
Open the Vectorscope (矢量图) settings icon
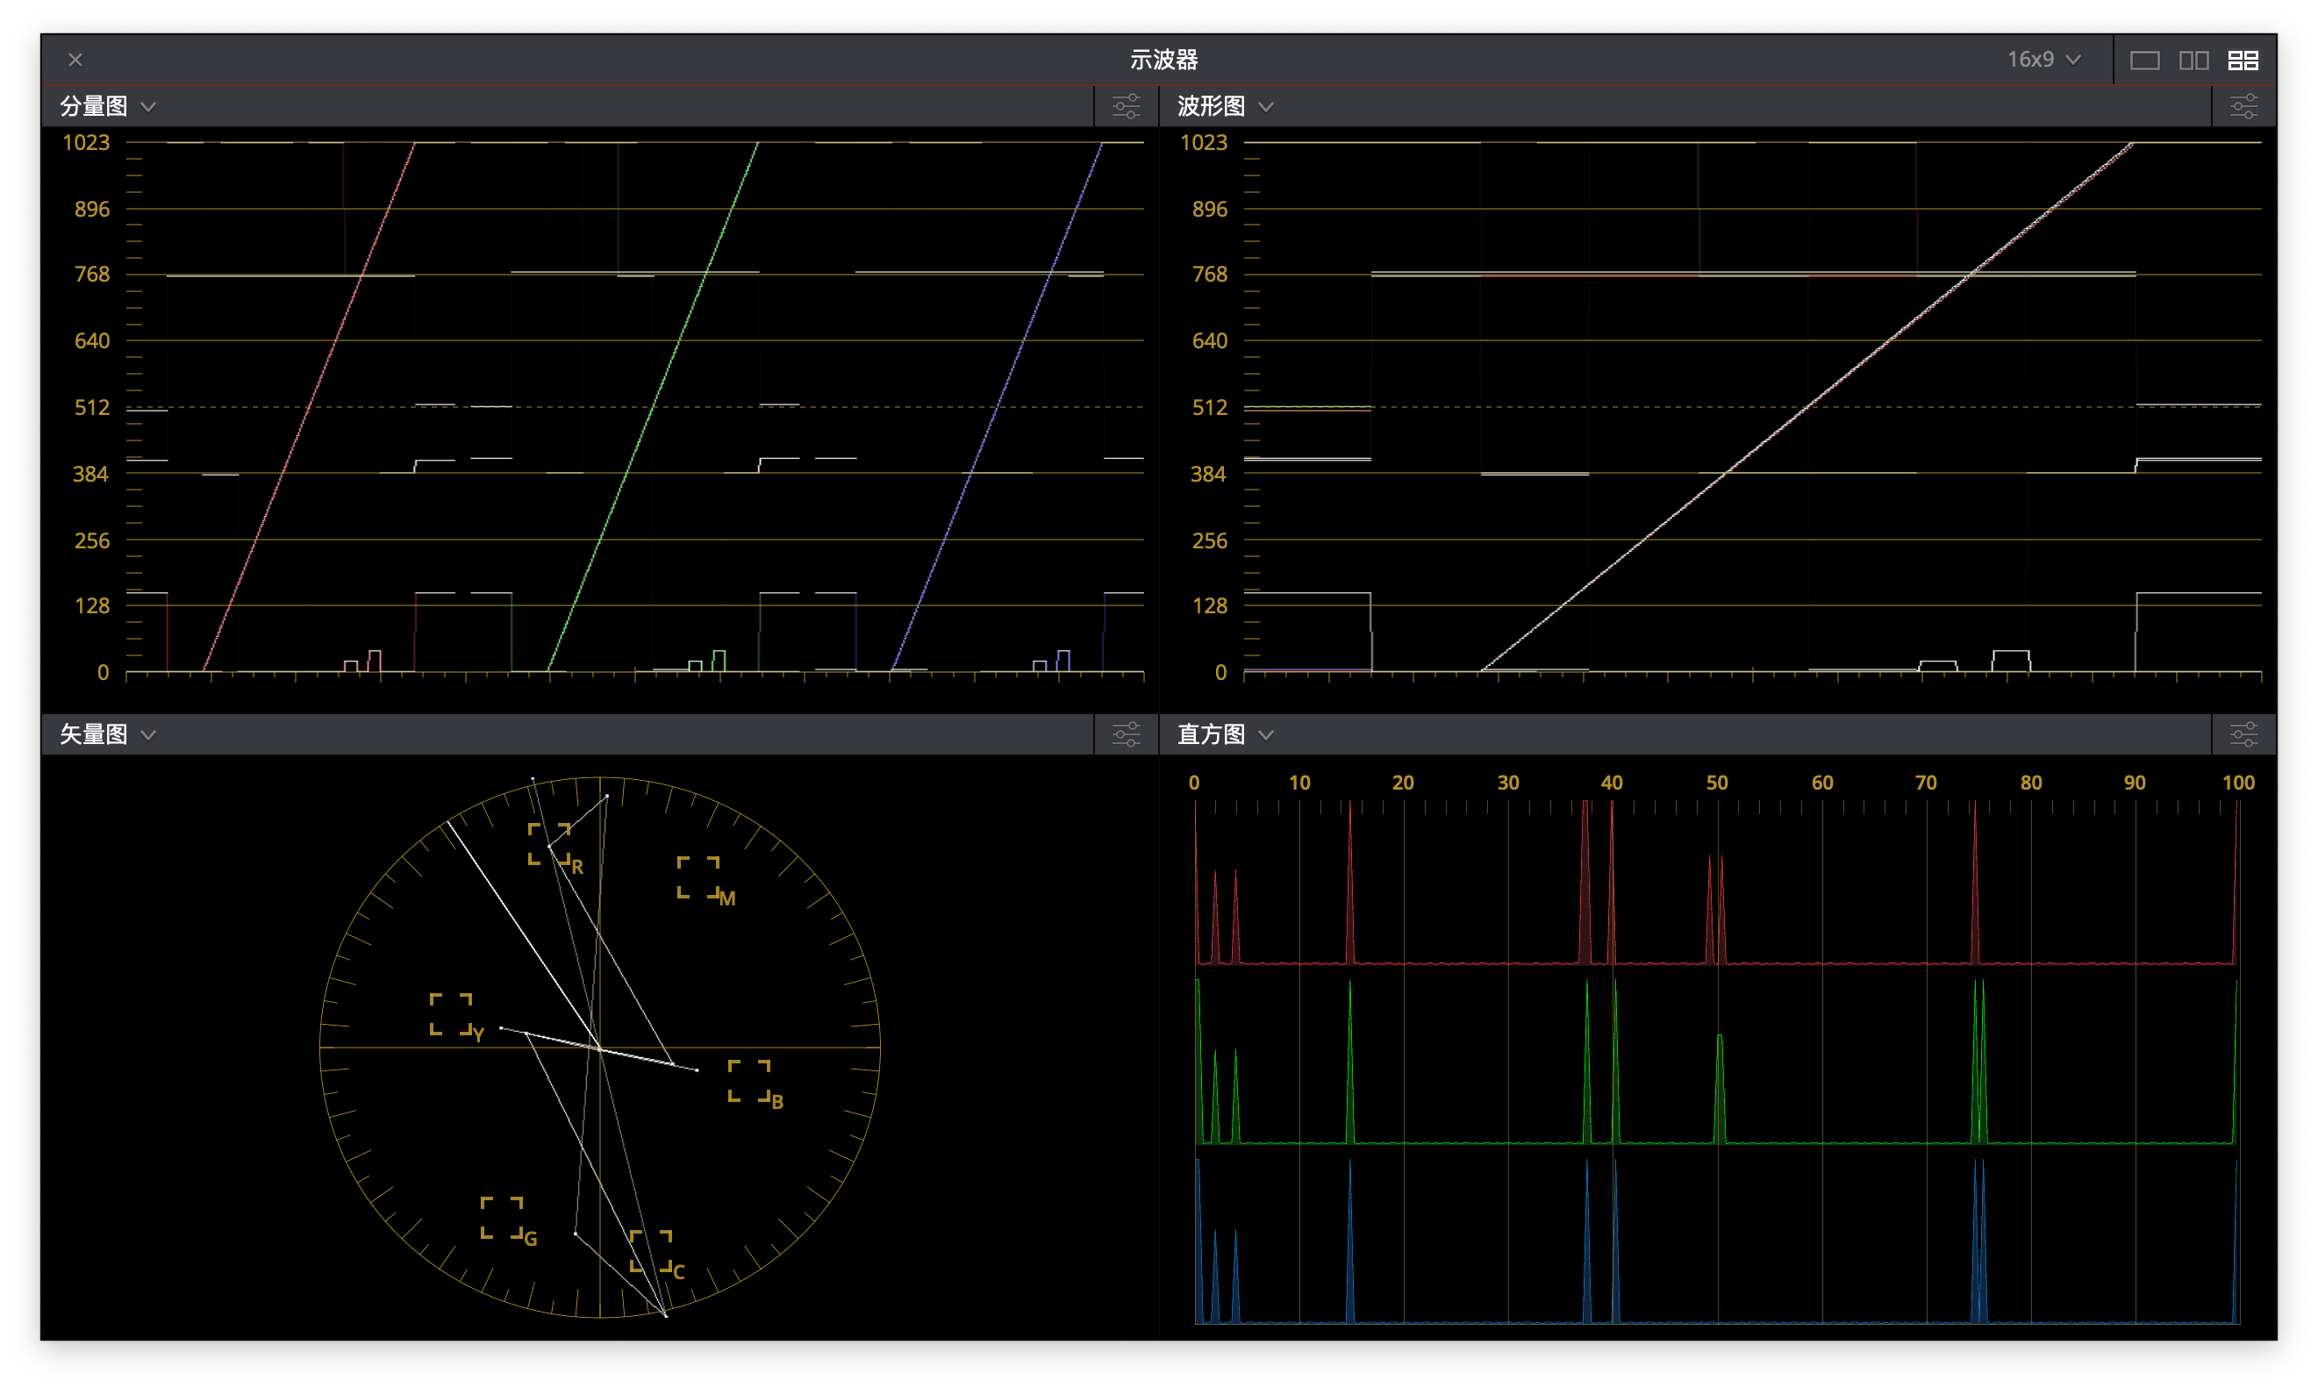pyautogui.click(x=1126, y=734)
